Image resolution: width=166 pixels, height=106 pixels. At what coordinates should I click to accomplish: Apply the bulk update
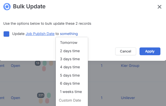click(x=150, y=51)
